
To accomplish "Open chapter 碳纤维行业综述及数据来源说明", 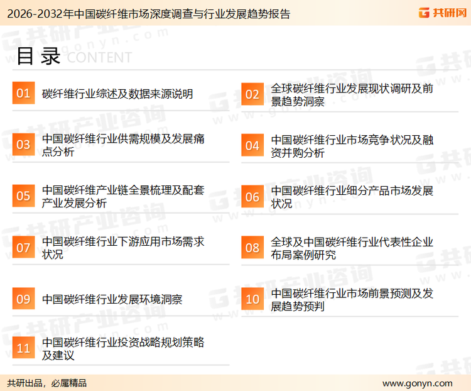I will point(117,94).
